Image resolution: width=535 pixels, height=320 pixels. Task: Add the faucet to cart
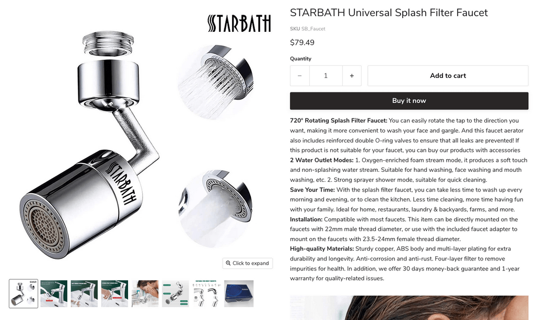448,76
